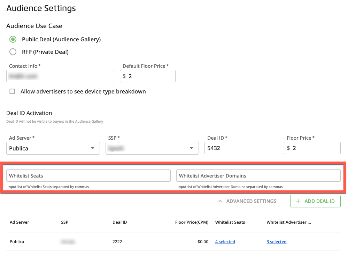
Task: Click the Advanced Settings chevron icon
Action: (x=220, y=201)
